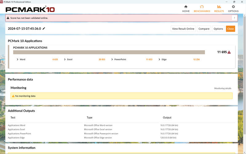Expand the Excel score chevron

65,59
